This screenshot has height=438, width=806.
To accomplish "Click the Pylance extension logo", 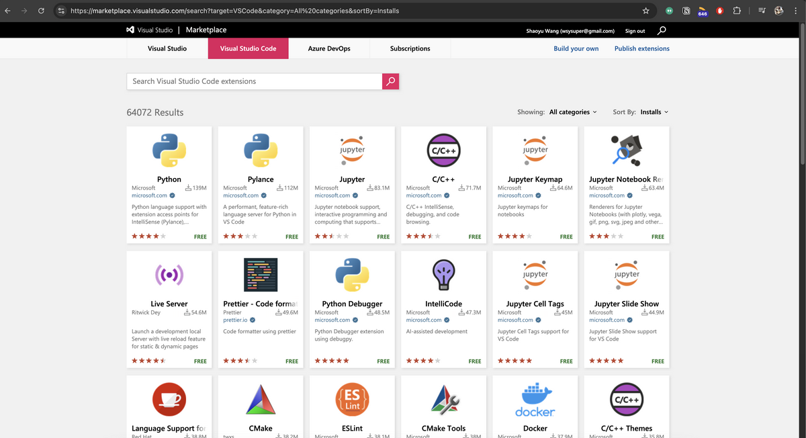I will pyautogui.click(x=261, y=150).
